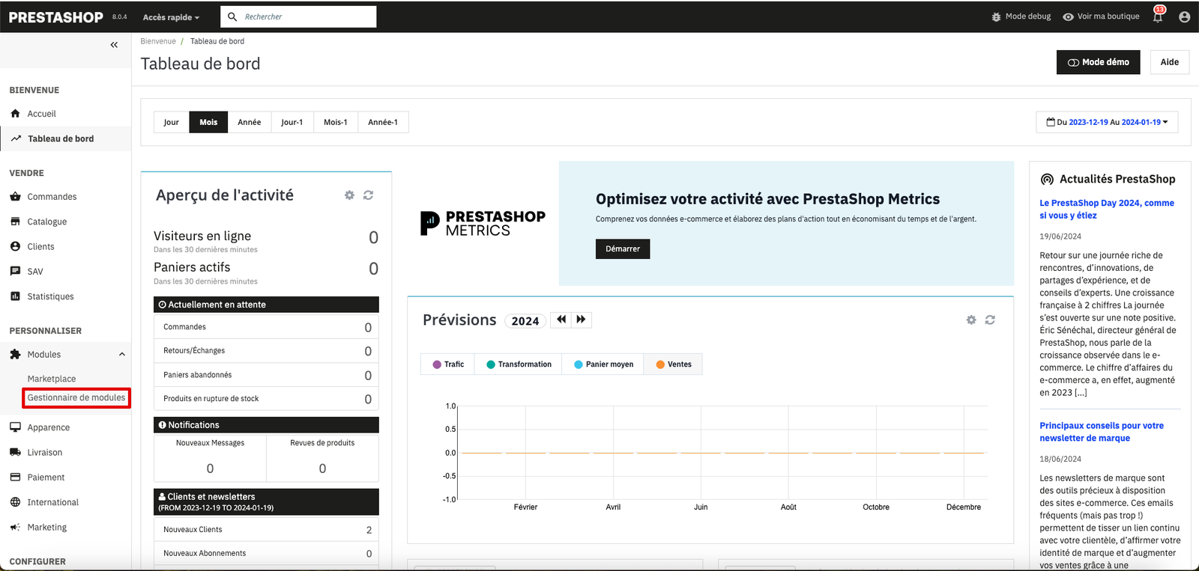Refresh the Prévisions panel
Viewport: 1199px width, 571px height.
point(990,320)
